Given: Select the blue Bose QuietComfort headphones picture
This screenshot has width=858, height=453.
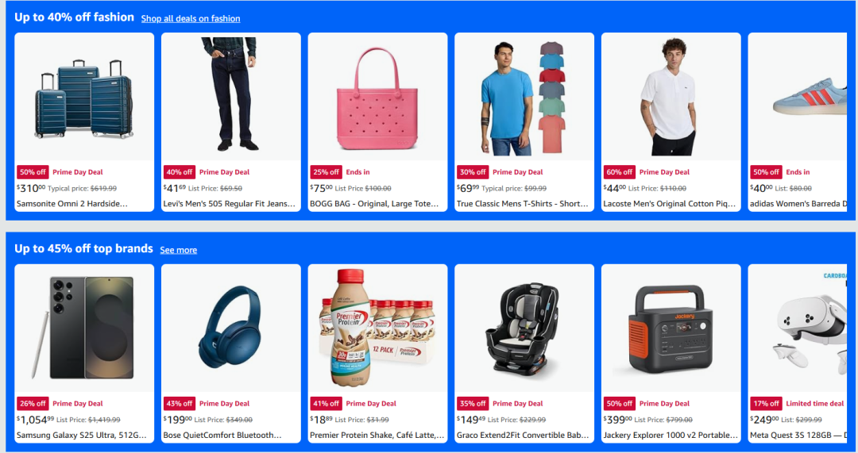Looking at the screenshot, I should [x=231, y=328].
